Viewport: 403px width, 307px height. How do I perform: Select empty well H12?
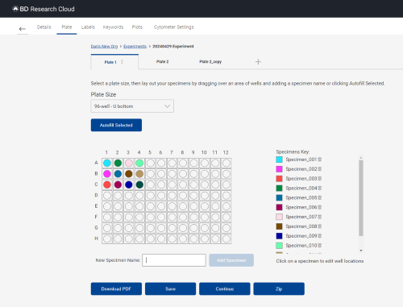[x=226, y=239]
